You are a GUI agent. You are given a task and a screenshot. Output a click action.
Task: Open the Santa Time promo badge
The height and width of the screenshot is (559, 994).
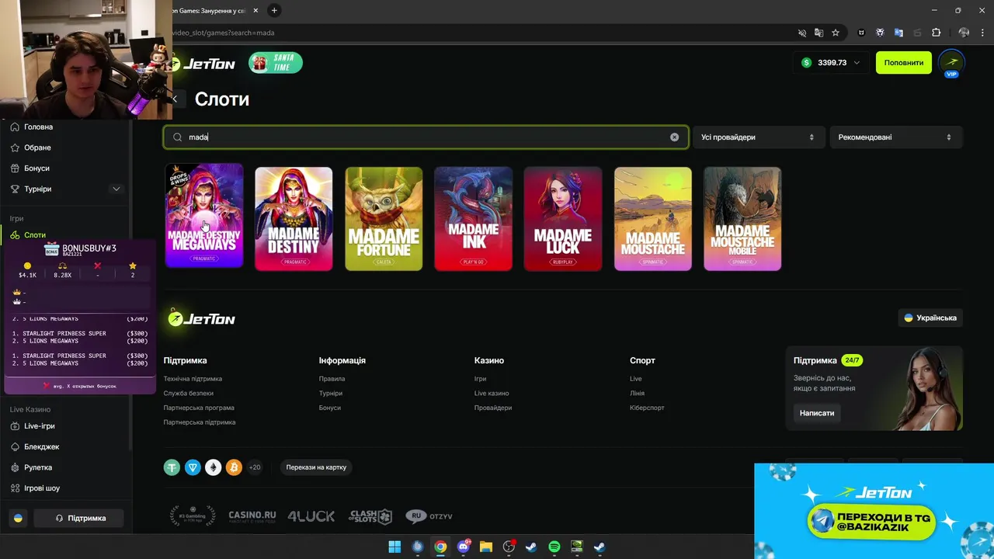[276, 63]
